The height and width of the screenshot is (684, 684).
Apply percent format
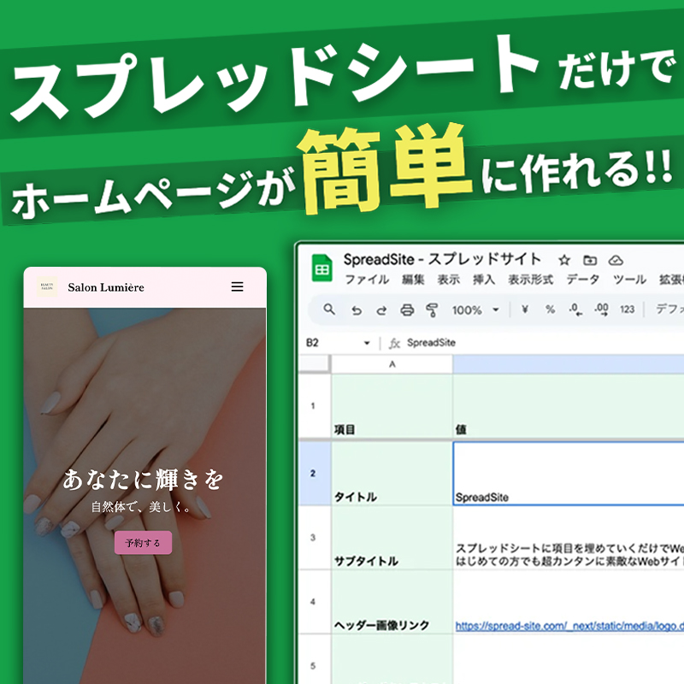(550, 310)
